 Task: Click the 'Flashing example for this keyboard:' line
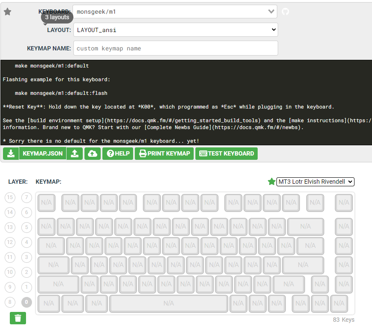(x=56, y=79)
